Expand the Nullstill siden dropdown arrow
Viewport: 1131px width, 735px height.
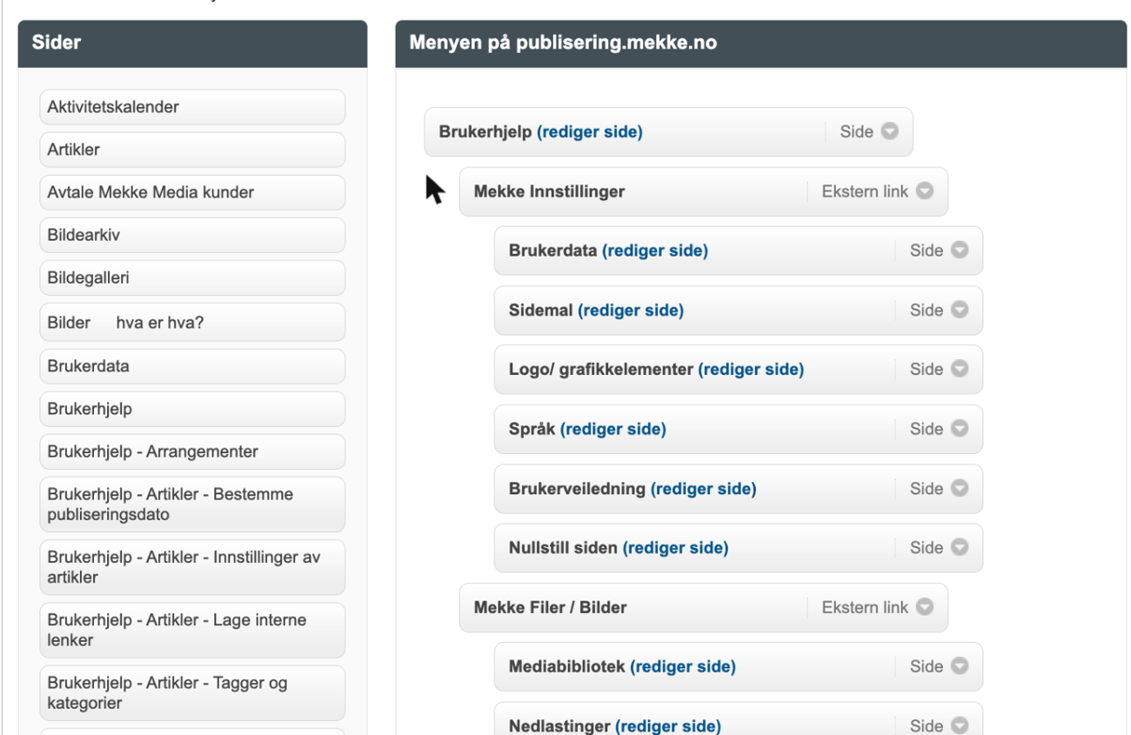[x=959, y=548]
